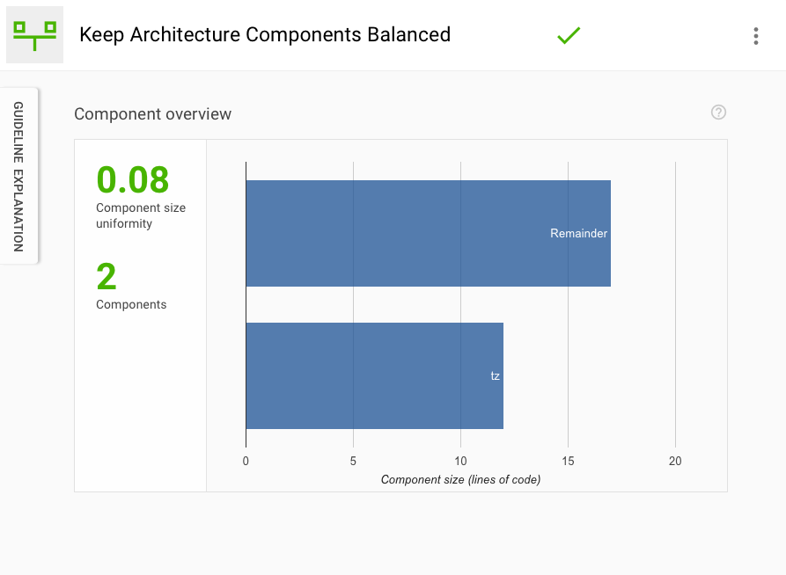This screenshot has height=575, width=786.
Task: Click the green checkmark status icon
Action: [569, 35]
